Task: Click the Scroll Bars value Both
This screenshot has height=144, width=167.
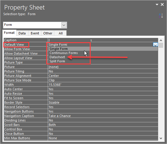Action: pos(103,125)
